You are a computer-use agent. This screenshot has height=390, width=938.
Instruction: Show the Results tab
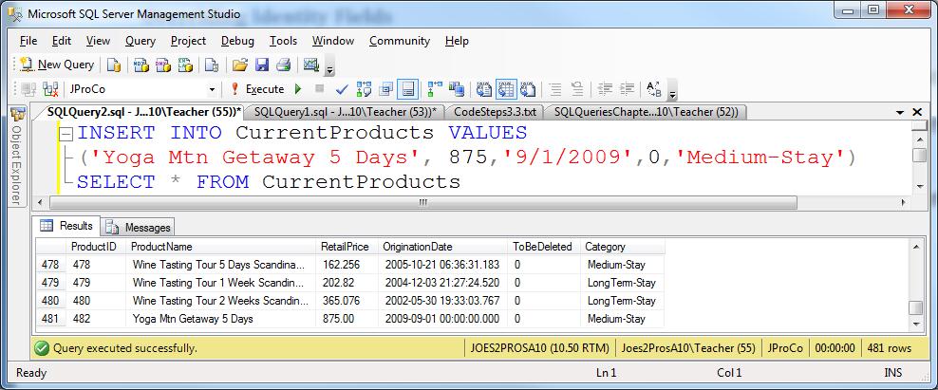pos(66,226)
